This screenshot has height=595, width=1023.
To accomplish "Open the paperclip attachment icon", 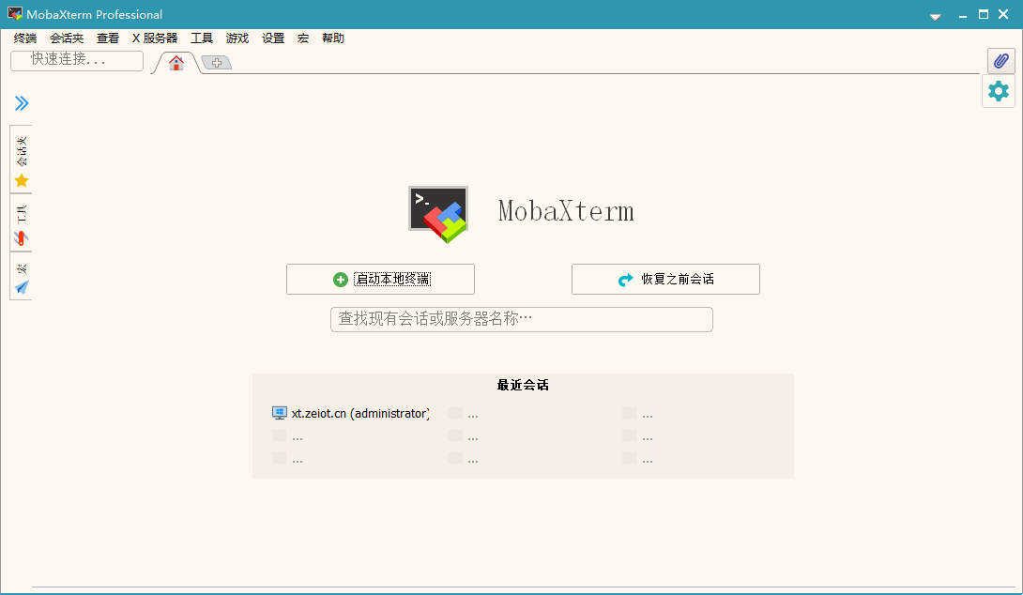I will [x=1000, y=61].
